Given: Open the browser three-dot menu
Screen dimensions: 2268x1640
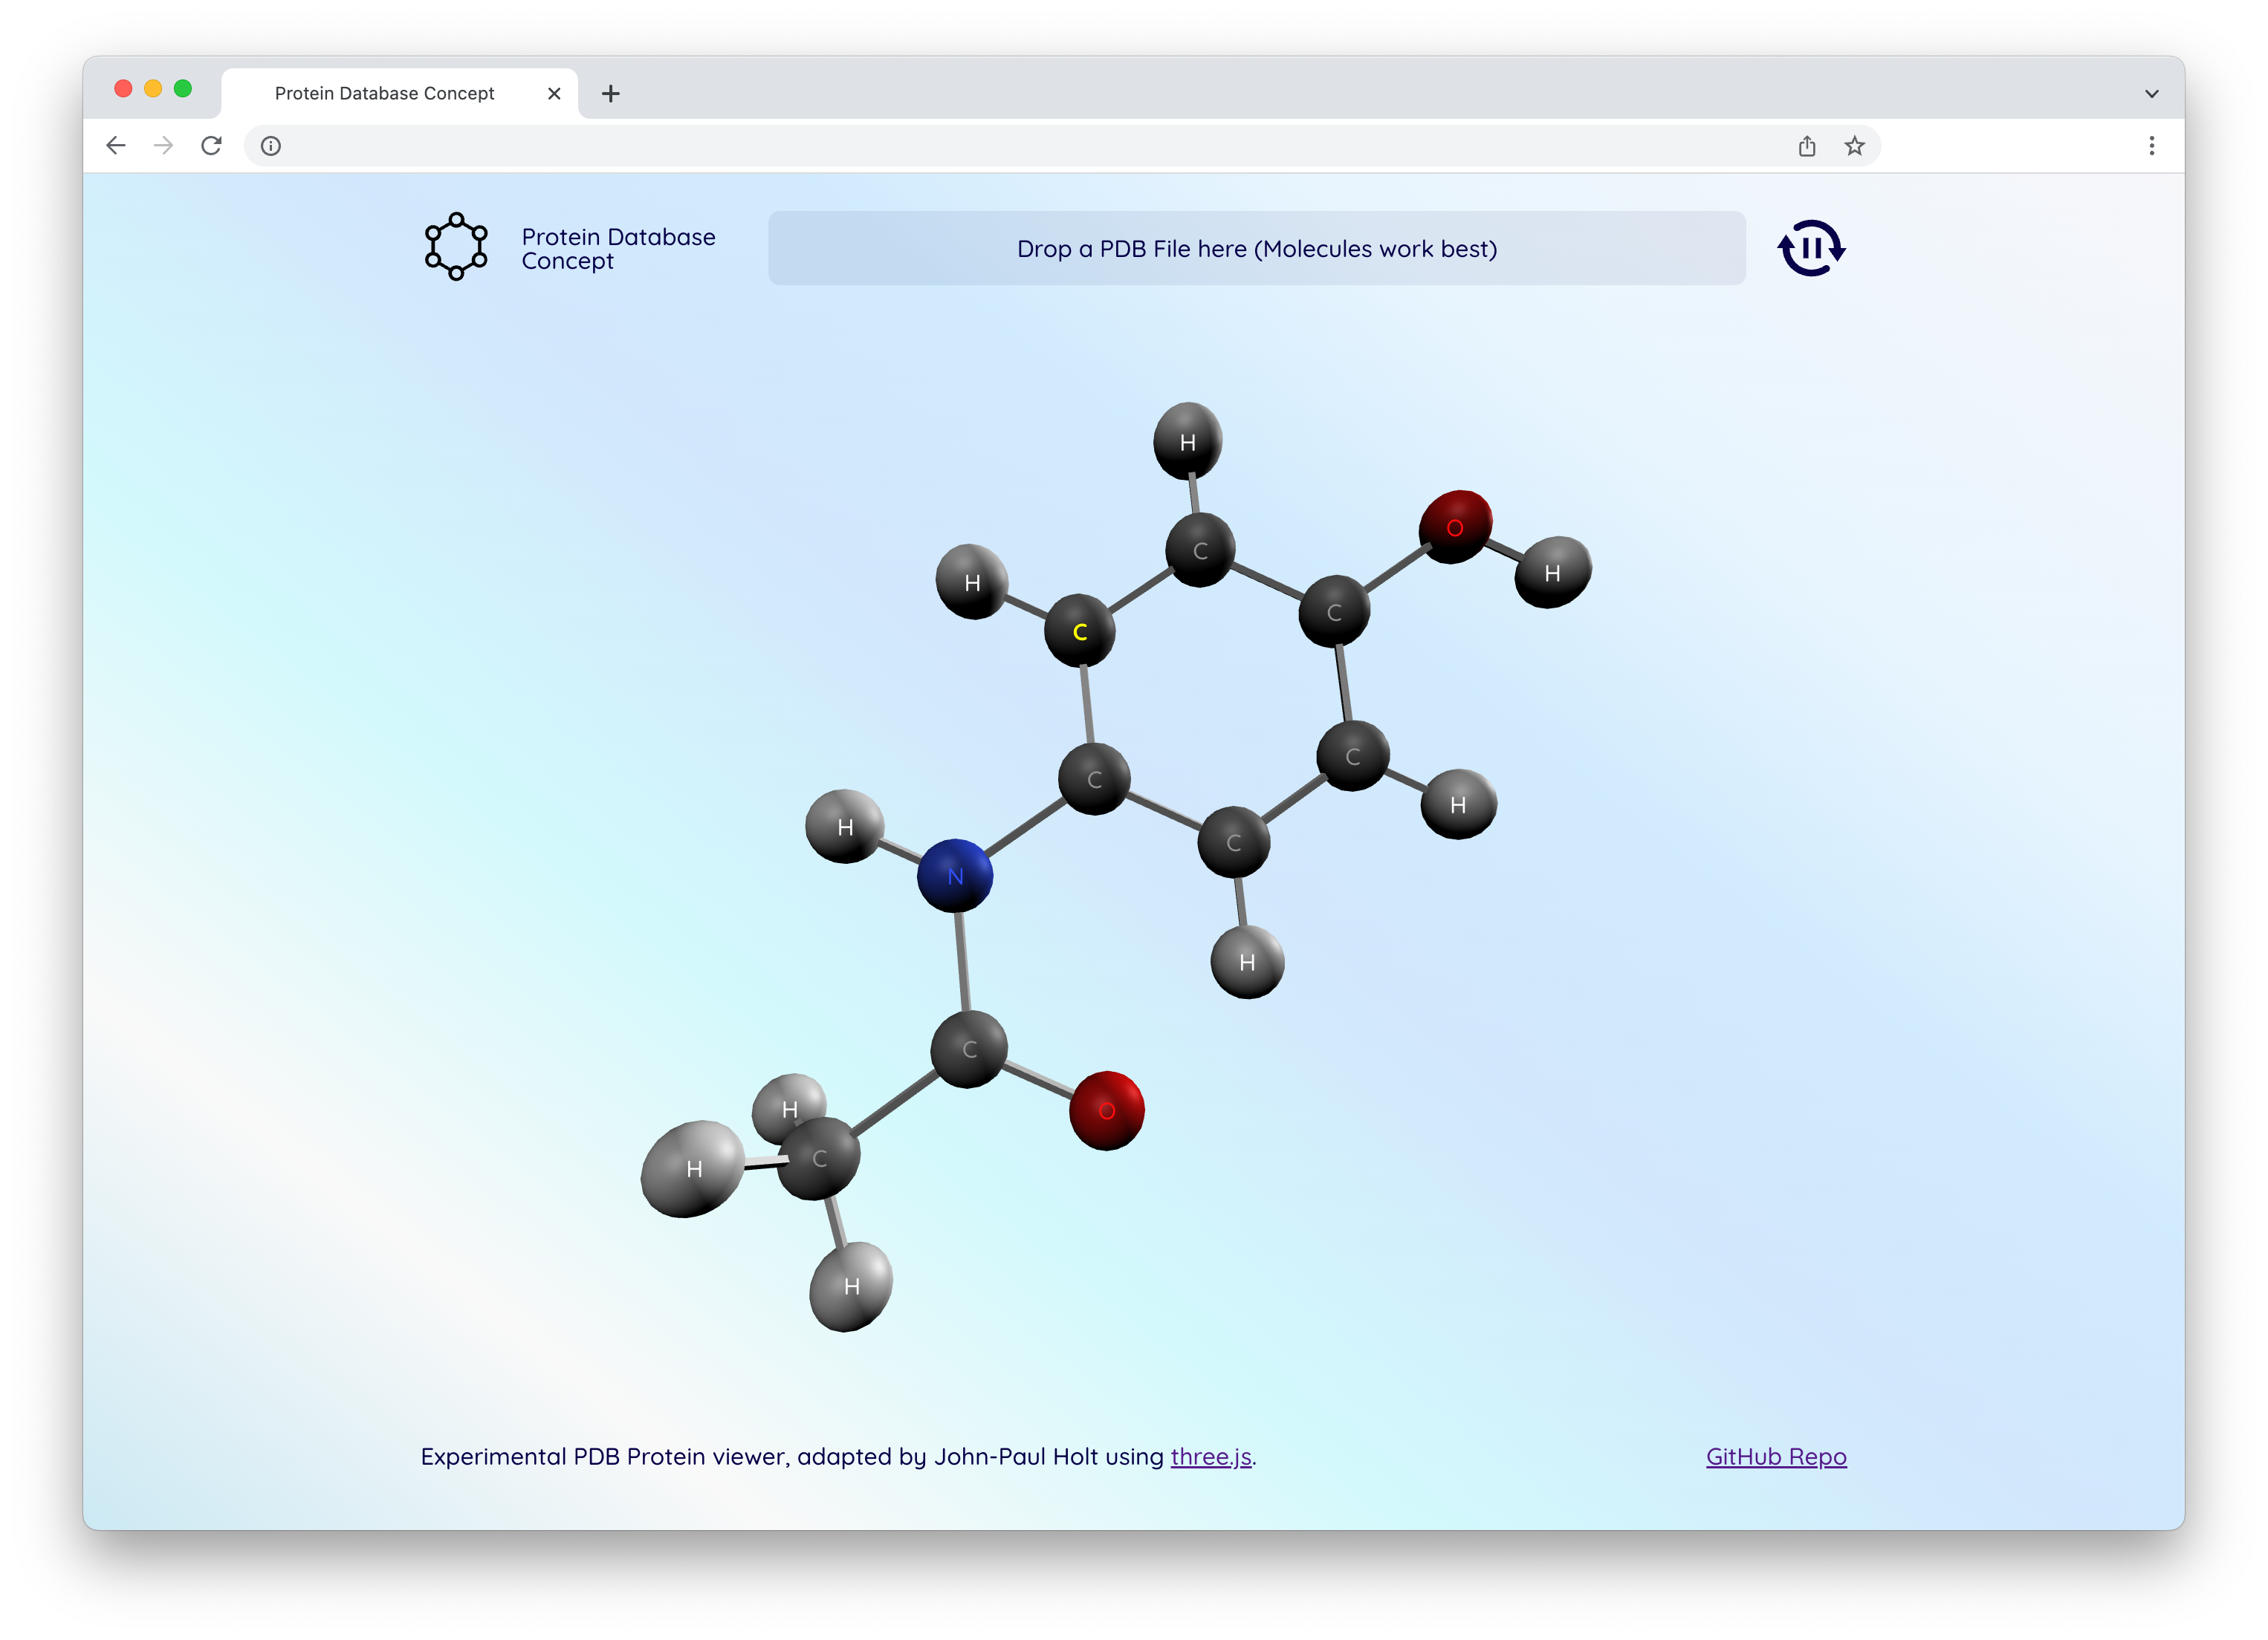Looking at the screenshot, I should click(2151, 146).
